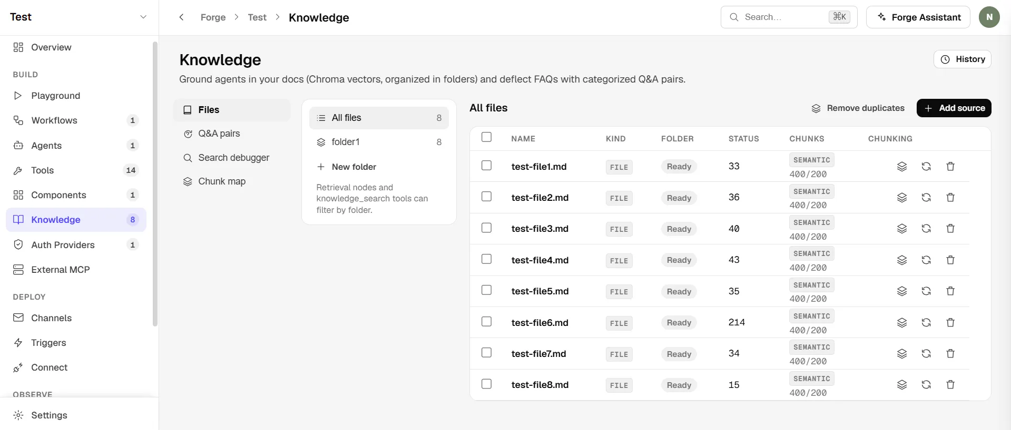Viewport: 1011px width, 430px height.
Task: Click the sidebar vertical scrollbar
Action: [155, 184]
